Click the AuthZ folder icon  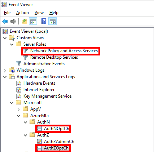click(32, 135)
